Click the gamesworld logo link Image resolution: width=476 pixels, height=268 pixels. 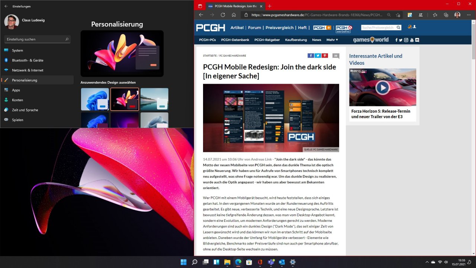(x=370, y=40)
